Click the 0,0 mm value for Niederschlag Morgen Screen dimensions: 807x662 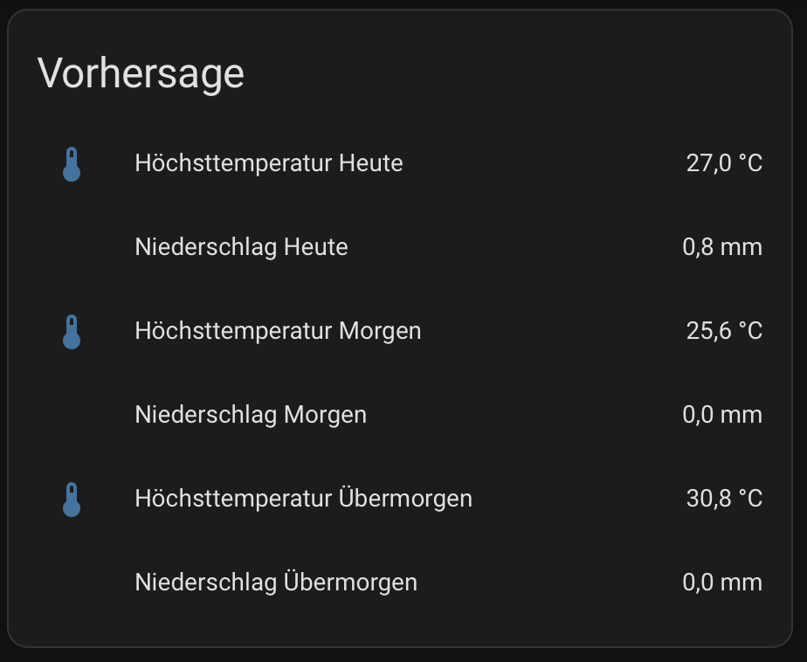[x=722, y=415]
